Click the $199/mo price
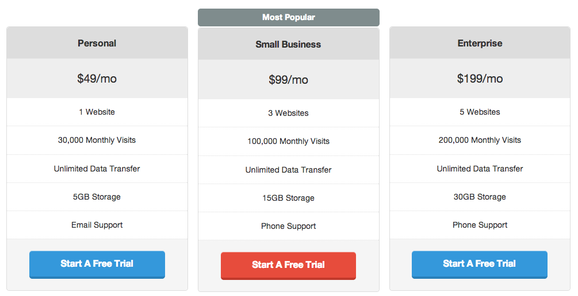Image resolution: width=578 pixels, height=296 pixels. [x=480, y=79]
